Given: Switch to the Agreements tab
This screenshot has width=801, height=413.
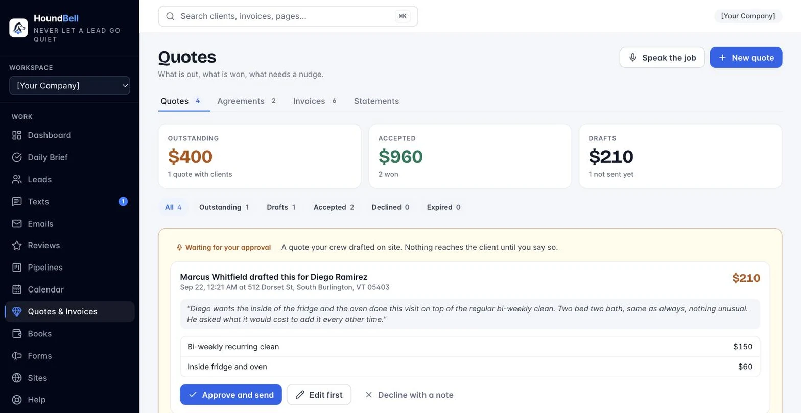Looking at the screenshot, I should tap(247, 101).
